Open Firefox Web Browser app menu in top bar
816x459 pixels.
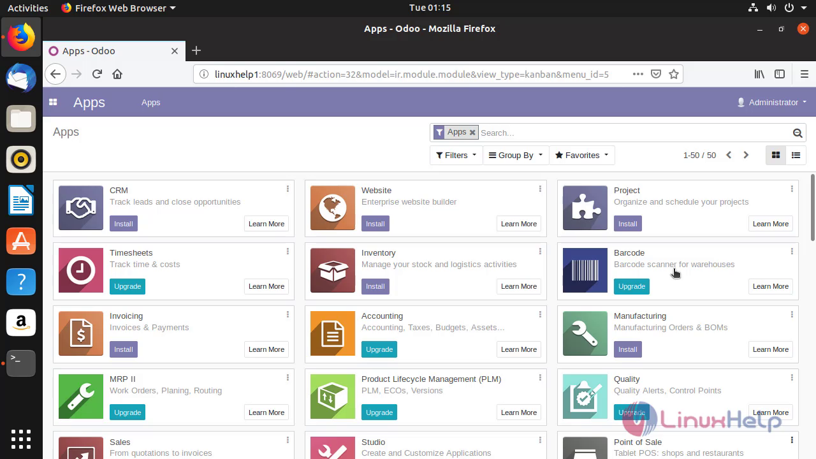119,8
